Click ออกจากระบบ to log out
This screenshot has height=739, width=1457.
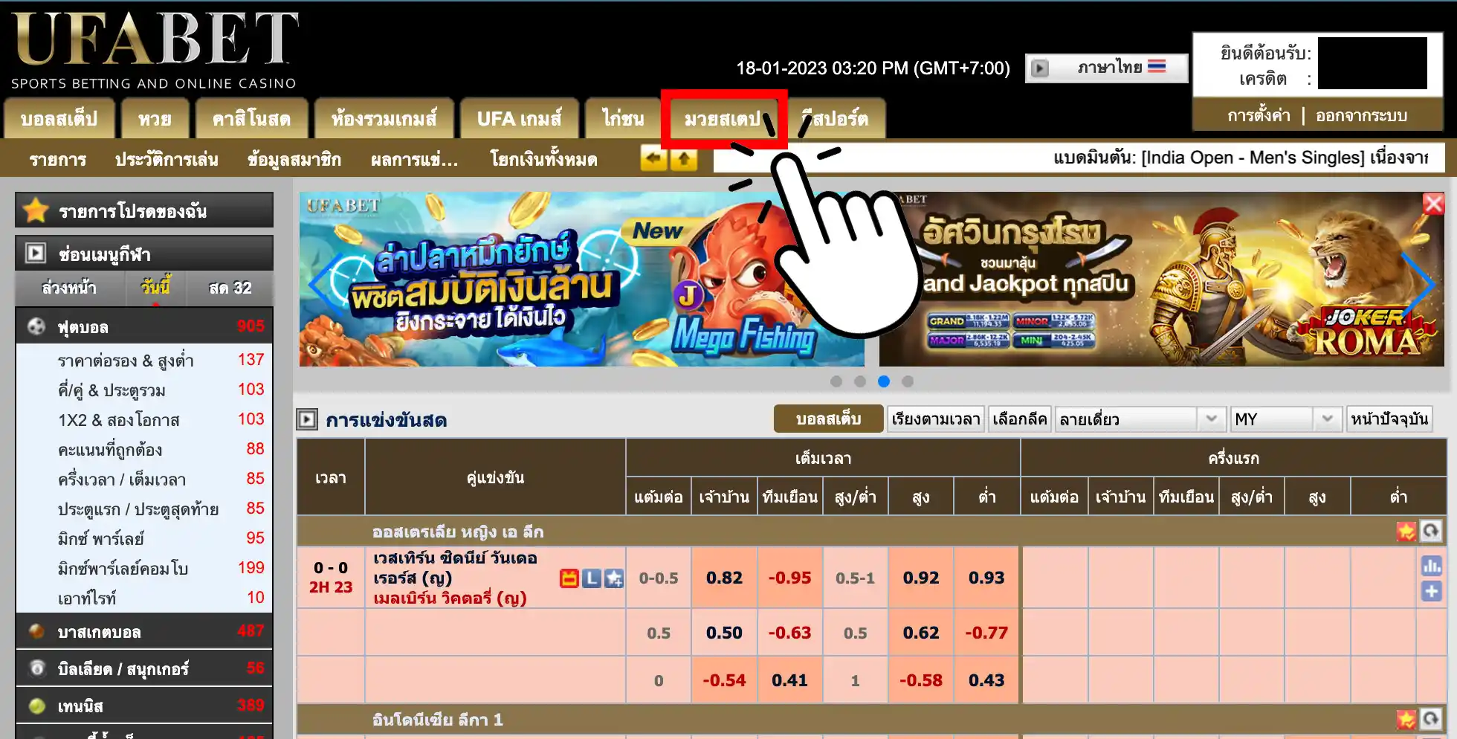1361,116
